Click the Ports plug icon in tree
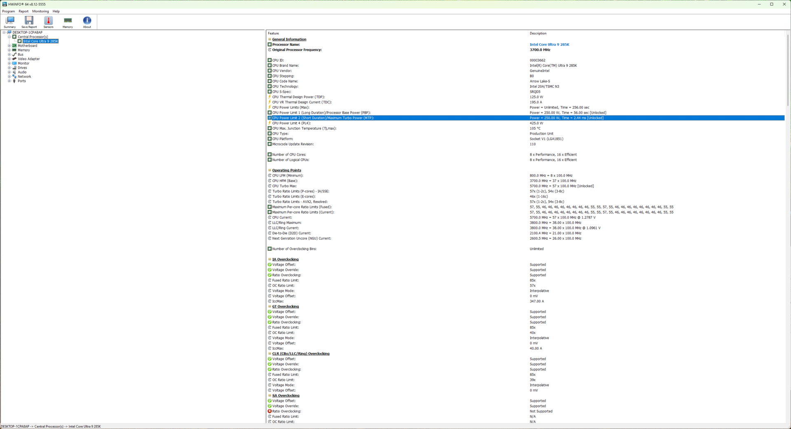 click(14, 81)
